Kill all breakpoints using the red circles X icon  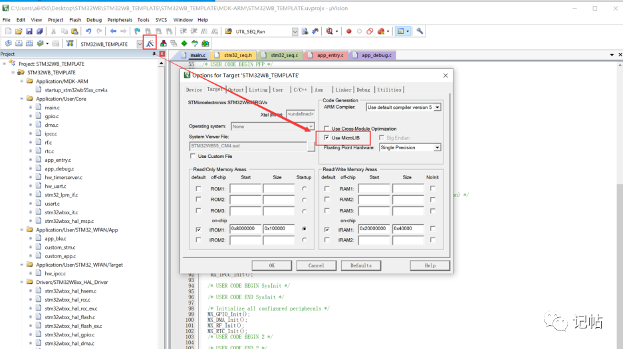[381, 31]
